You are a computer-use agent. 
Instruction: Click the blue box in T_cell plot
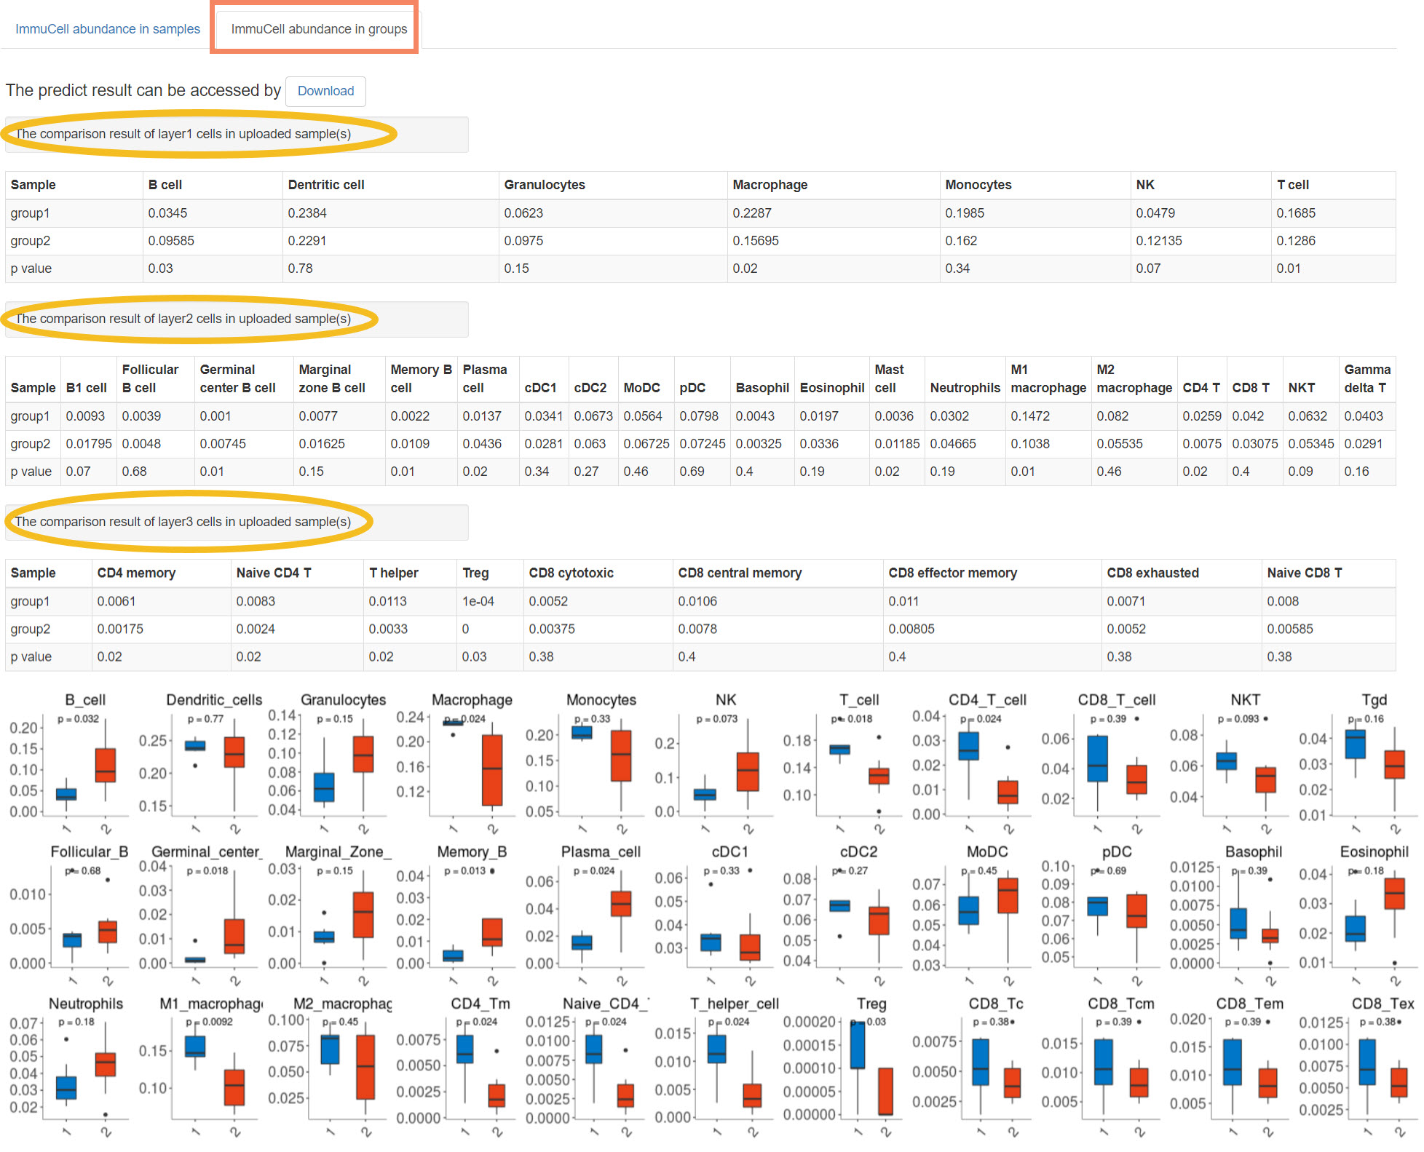tap(839, 749)
